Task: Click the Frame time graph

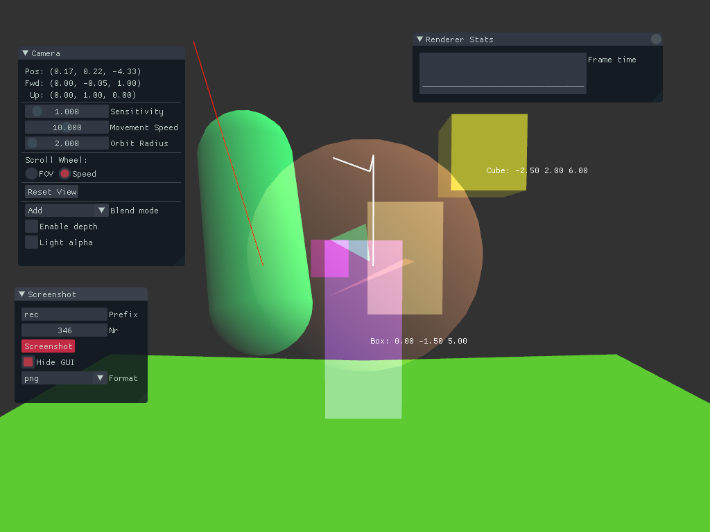Action: [x=503, y=73]
